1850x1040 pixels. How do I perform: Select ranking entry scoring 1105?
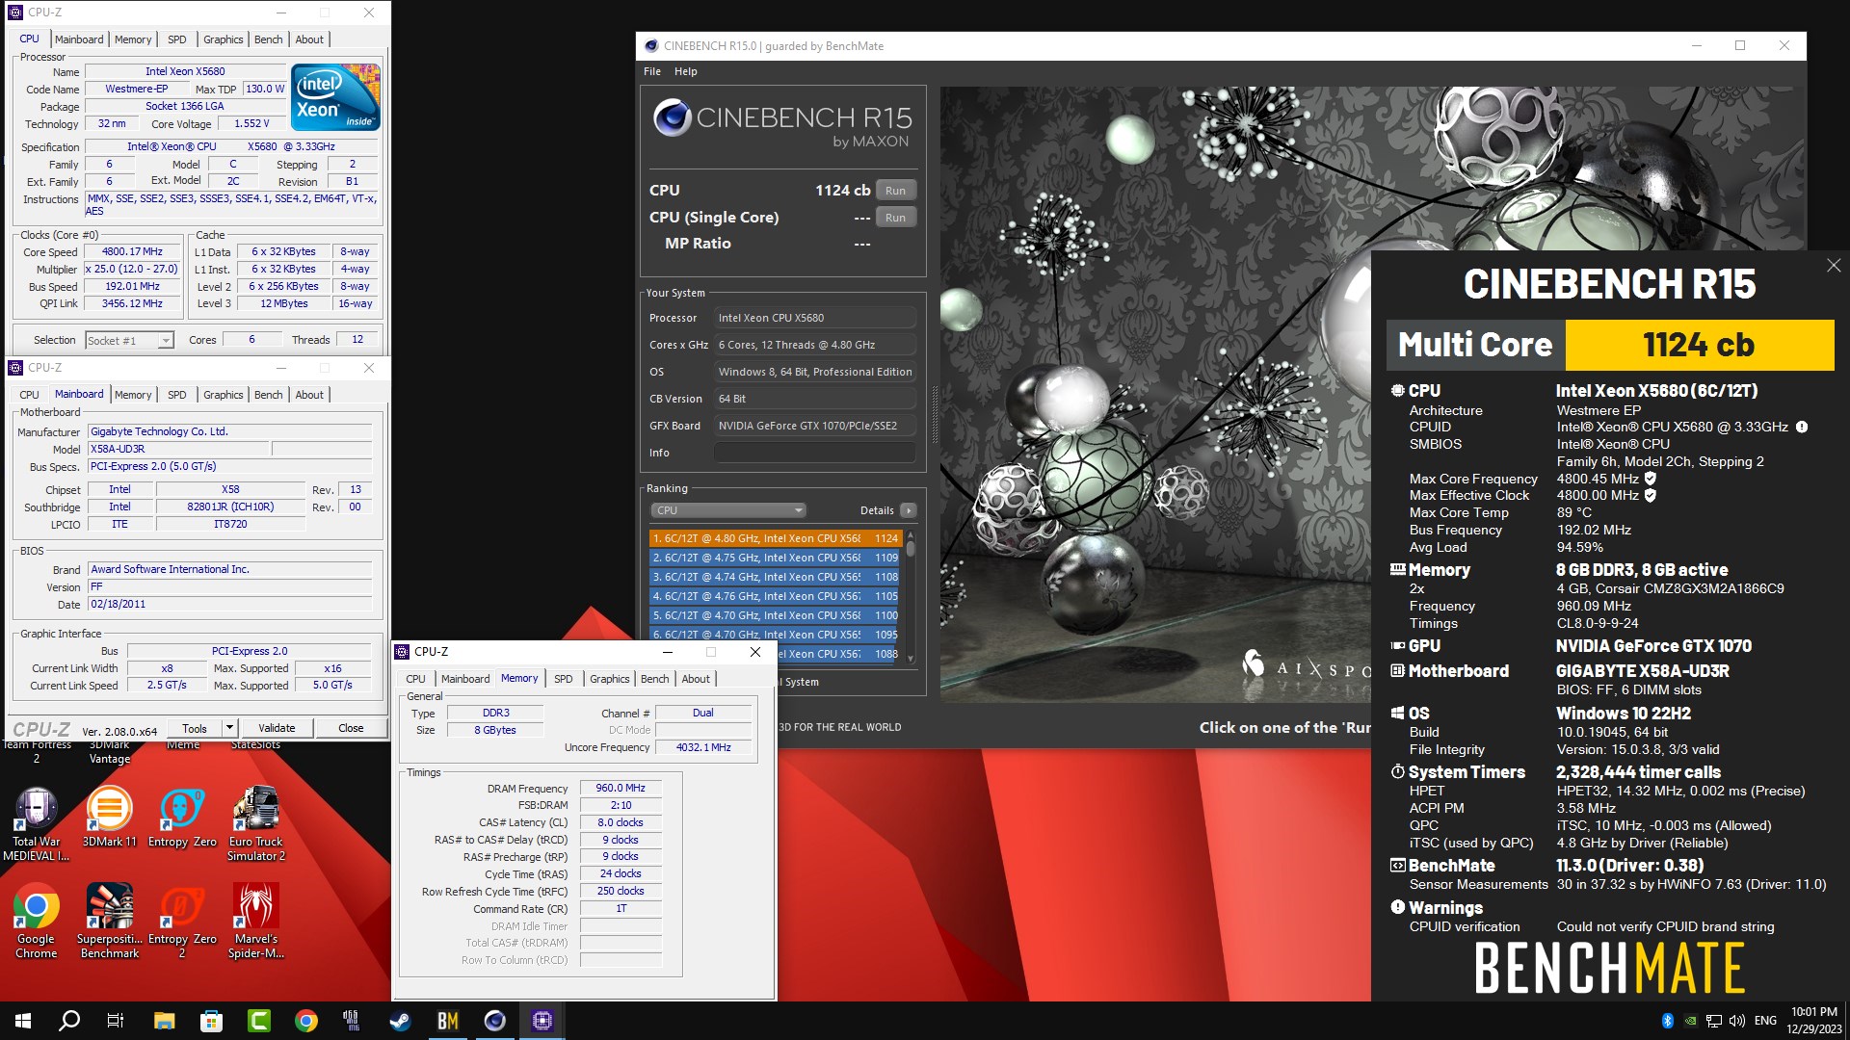(775, 596)
